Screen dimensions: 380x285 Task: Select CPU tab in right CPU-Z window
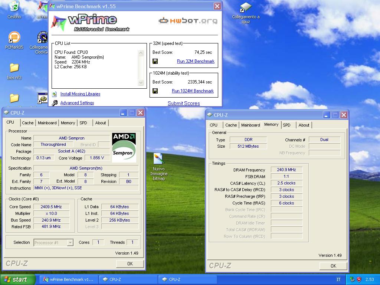pyautogui.click(x=213, y=125)
